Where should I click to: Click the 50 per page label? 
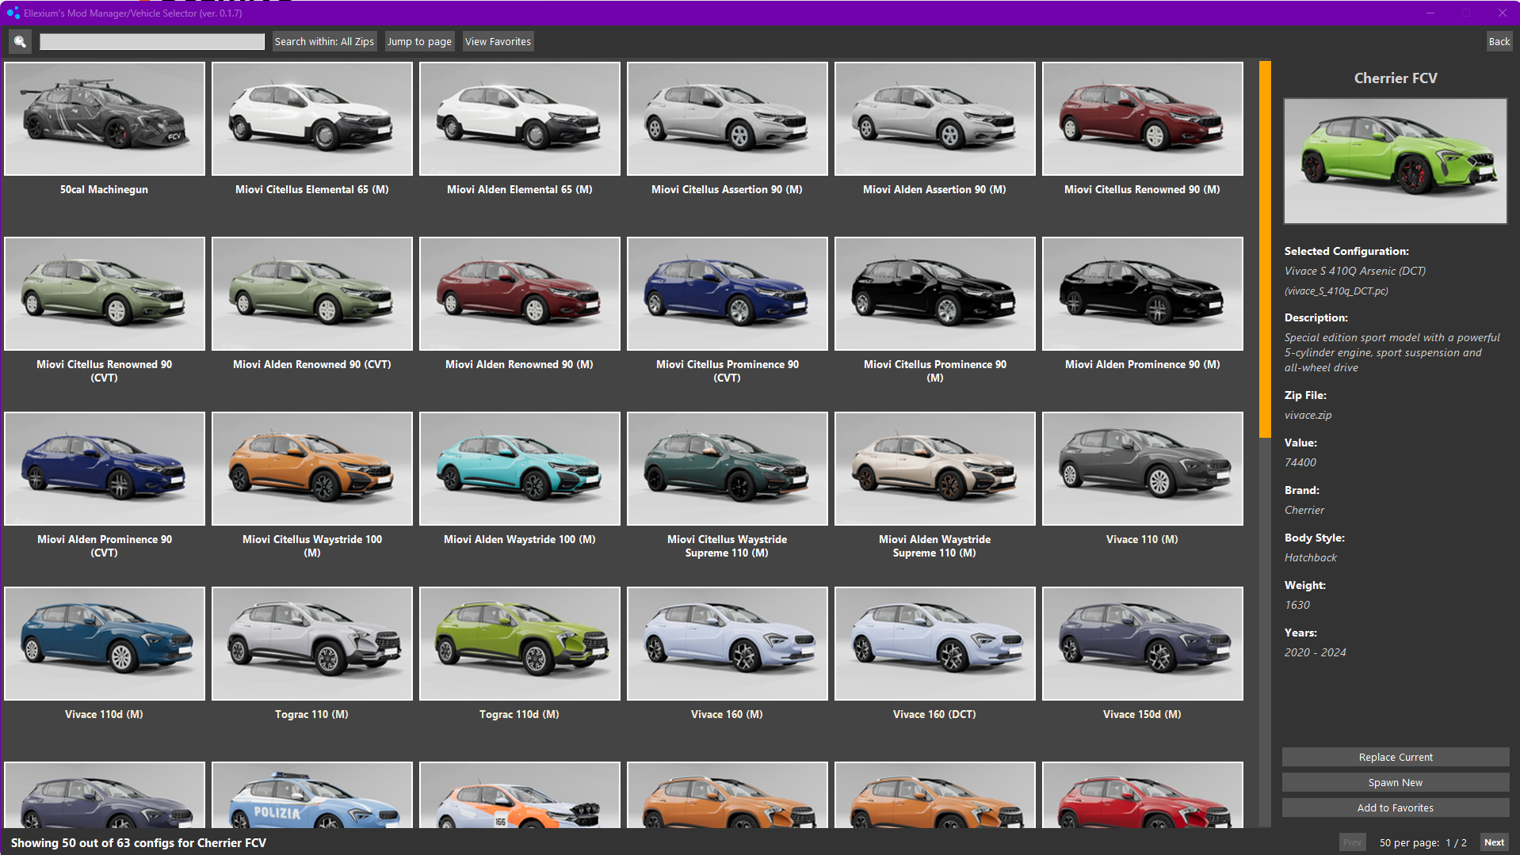1409,842
